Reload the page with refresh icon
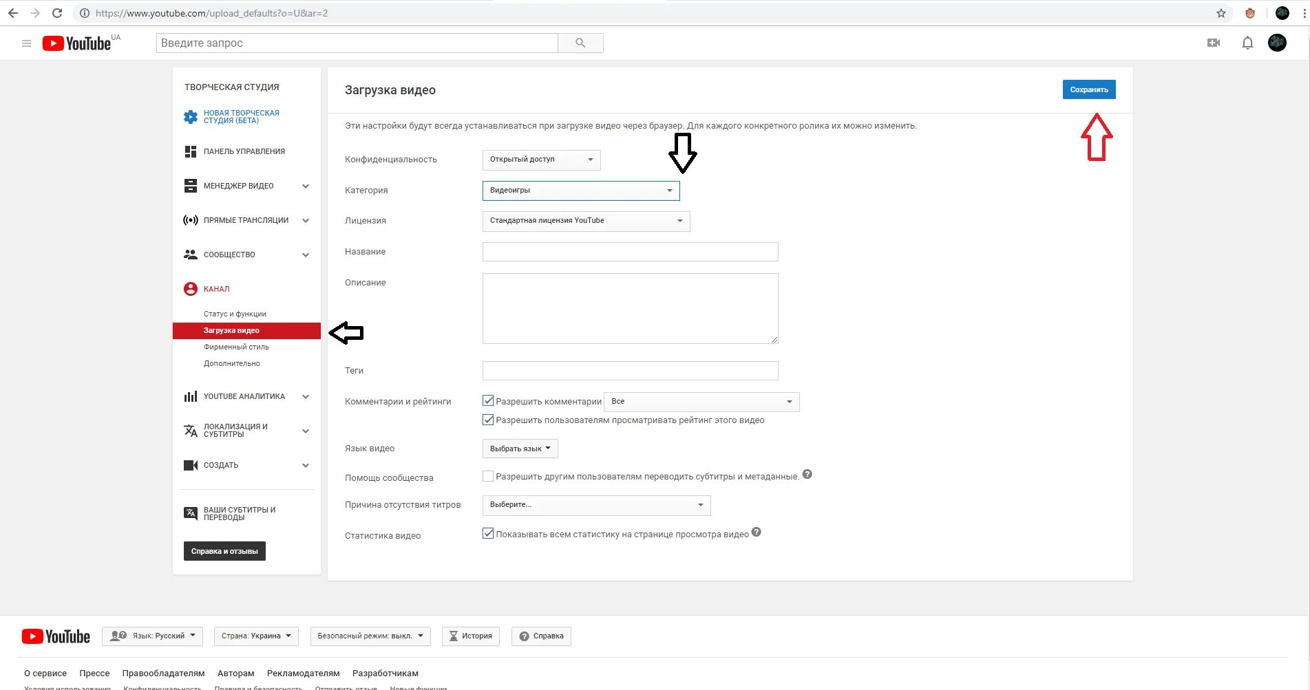Viewport: 1310px width, 690px height. [x=57, y=13]
